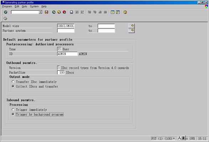The image size is (209, 142).
Task: Open the Goto menu
Action: 25,6
